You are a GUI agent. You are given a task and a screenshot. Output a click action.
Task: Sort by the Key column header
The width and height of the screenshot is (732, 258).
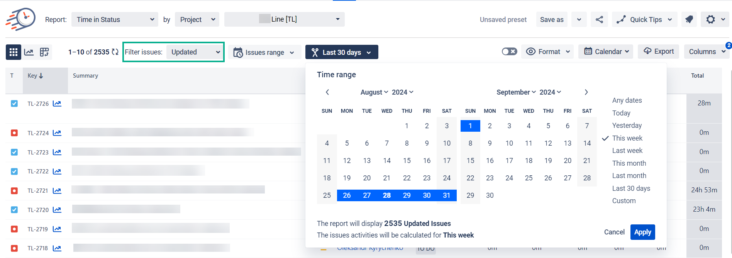pyautogui.click(x=35, y=76)
